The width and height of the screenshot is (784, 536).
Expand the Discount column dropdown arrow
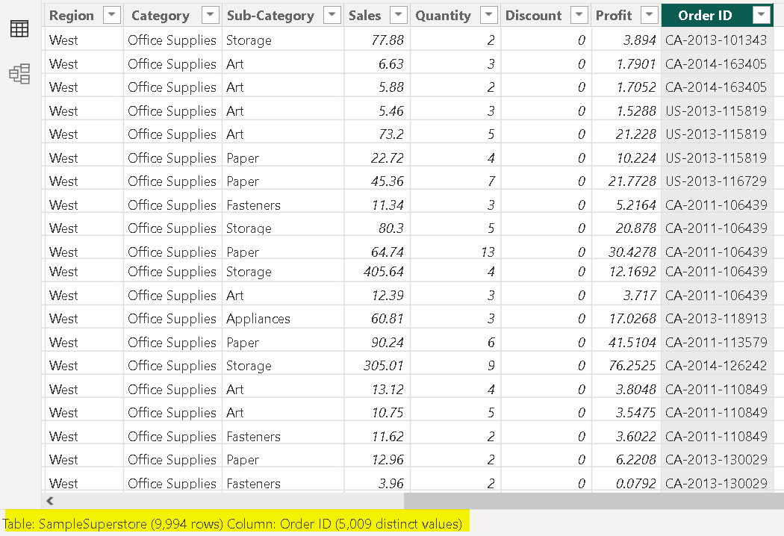[x=579, y=15]
